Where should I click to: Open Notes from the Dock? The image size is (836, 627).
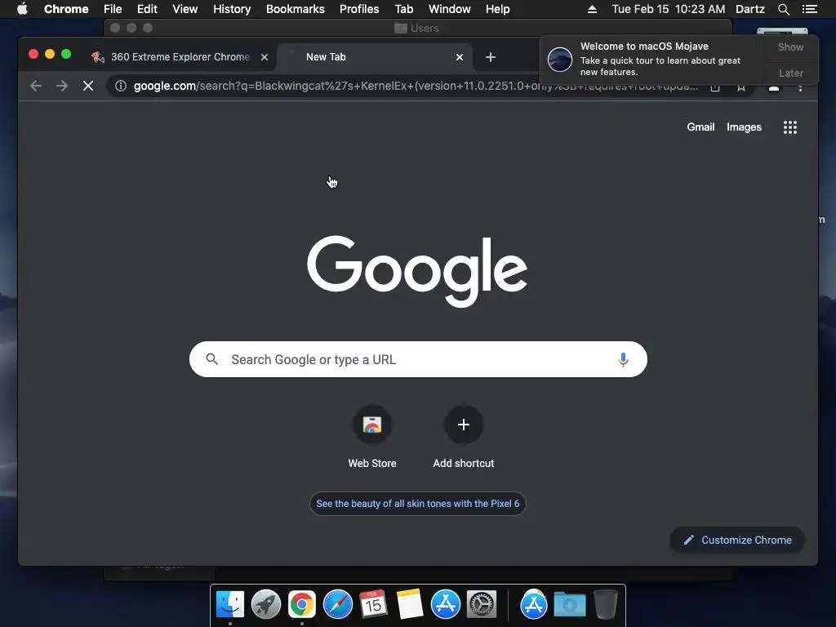coord(410,605)
